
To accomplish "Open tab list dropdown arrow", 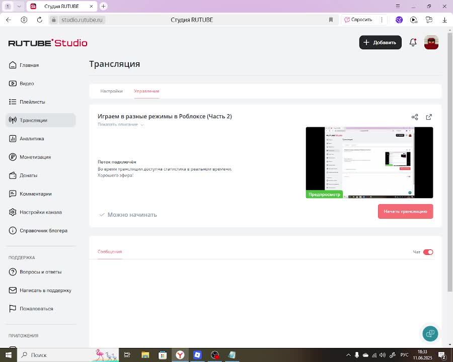I will coord(19,6).
